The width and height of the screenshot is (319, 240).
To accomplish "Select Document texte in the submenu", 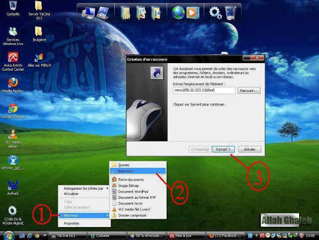I will pyautogui.click(x=138, y=203).
